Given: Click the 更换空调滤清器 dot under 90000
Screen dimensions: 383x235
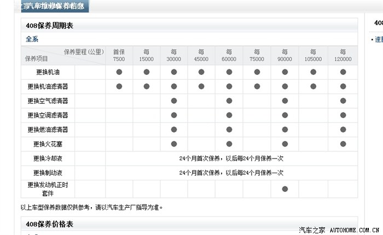Looking at the screenshot, I should tap(285, 115).
